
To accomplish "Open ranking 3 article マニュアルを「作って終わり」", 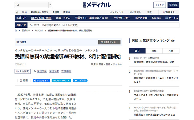I will (x=156, y=97).
